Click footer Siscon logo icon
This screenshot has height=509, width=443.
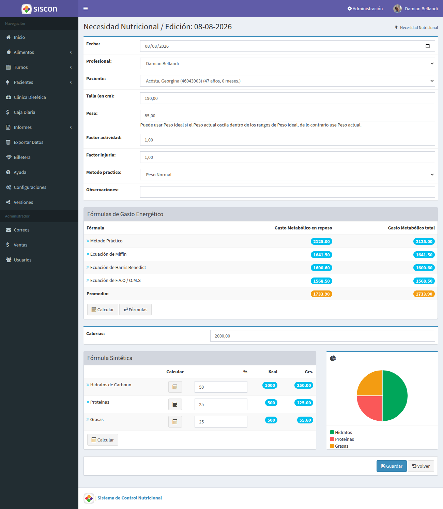click(89, 498)
